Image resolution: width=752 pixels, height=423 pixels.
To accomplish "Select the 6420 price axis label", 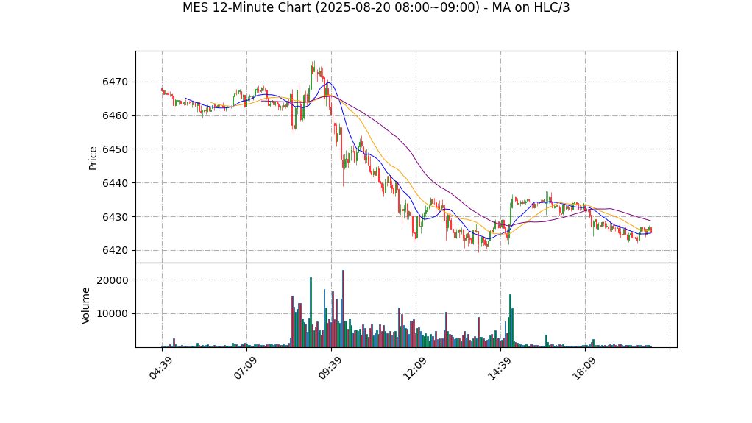I will [115, 250].
